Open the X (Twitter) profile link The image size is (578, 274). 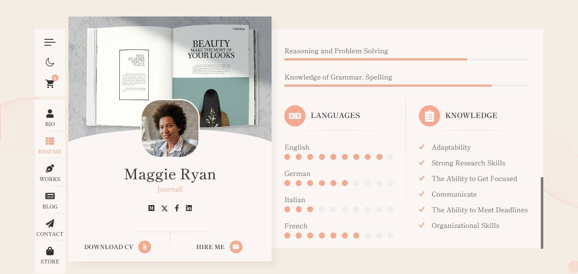pos(165,208)
